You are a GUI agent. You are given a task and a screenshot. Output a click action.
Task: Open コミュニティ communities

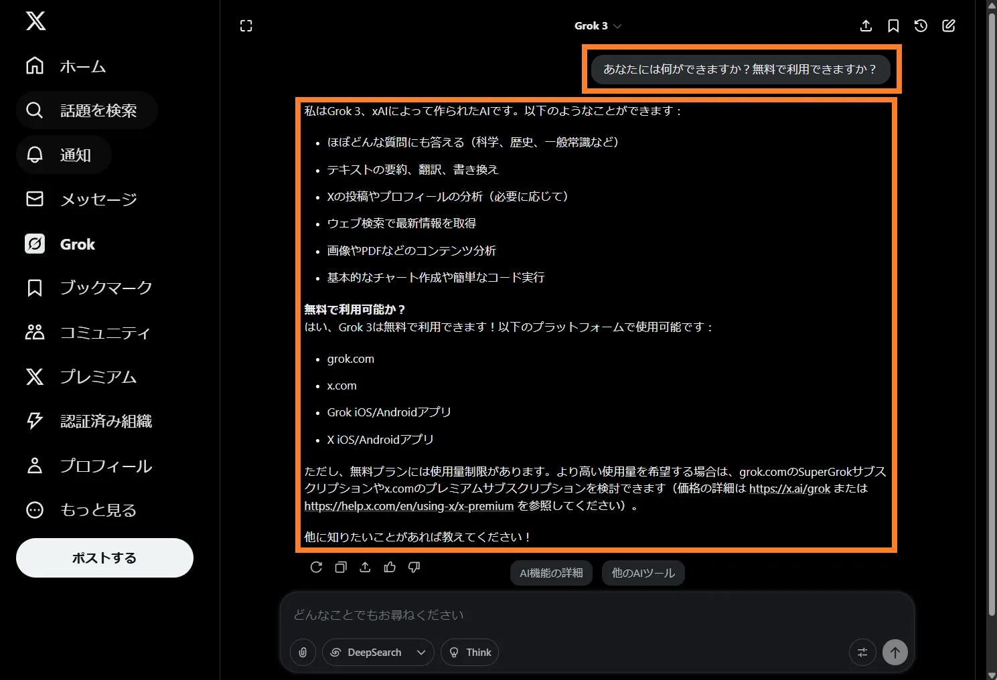88,332
